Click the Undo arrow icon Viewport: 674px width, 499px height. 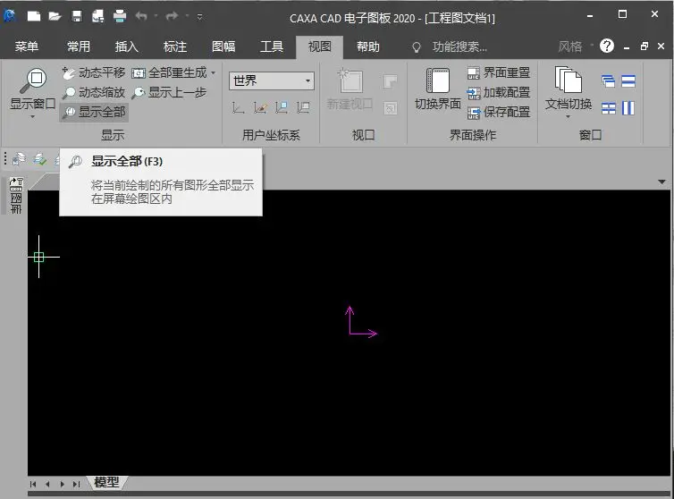141,16
